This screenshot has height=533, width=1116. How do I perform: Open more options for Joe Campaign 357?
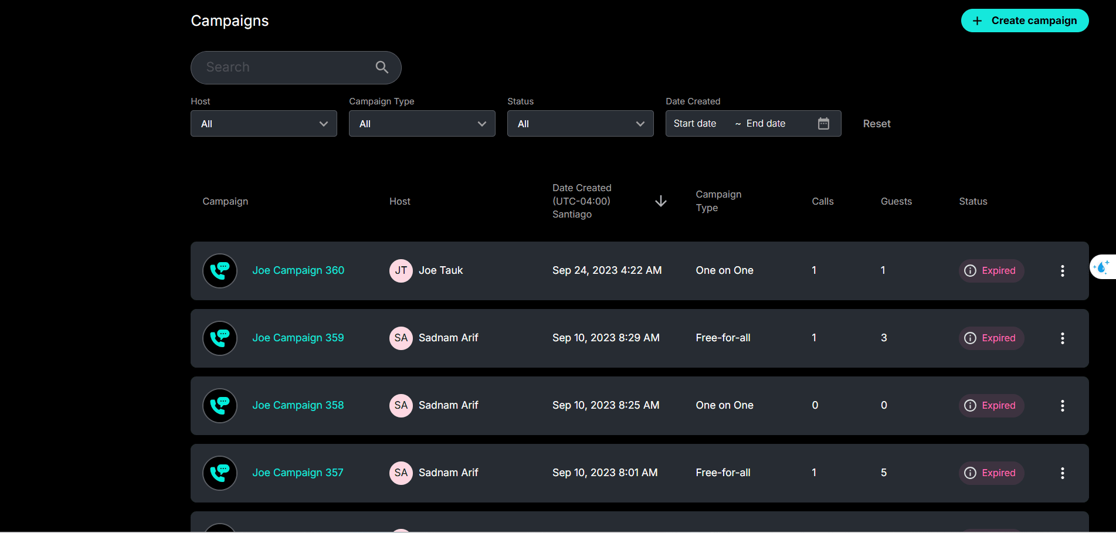tap(1063, 473)
